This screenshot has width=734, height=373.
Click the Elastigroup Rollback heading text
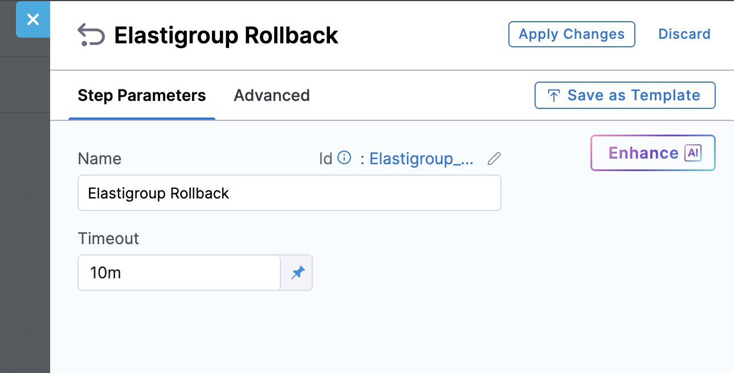point(226,35)
